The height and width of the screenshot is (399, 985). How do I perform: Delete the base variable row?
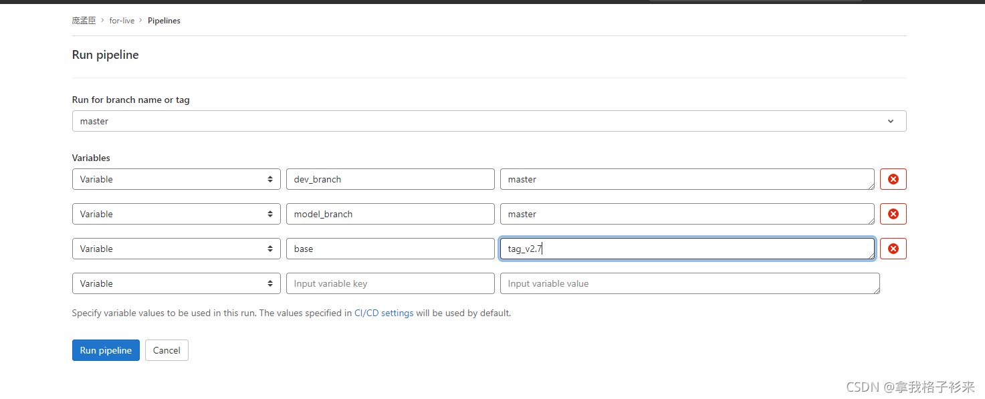[x=893, y=249]
